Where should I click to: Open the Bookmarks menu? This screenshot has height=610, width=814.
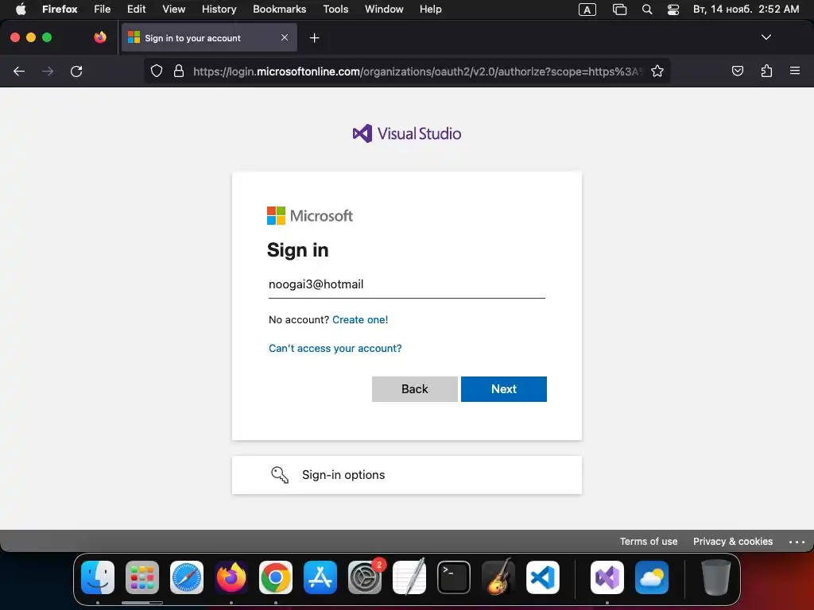279,10
